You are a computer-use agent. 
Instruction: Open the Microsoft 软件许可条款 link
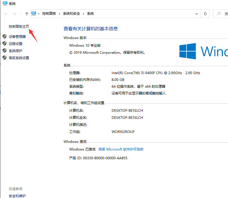[121, 149]
